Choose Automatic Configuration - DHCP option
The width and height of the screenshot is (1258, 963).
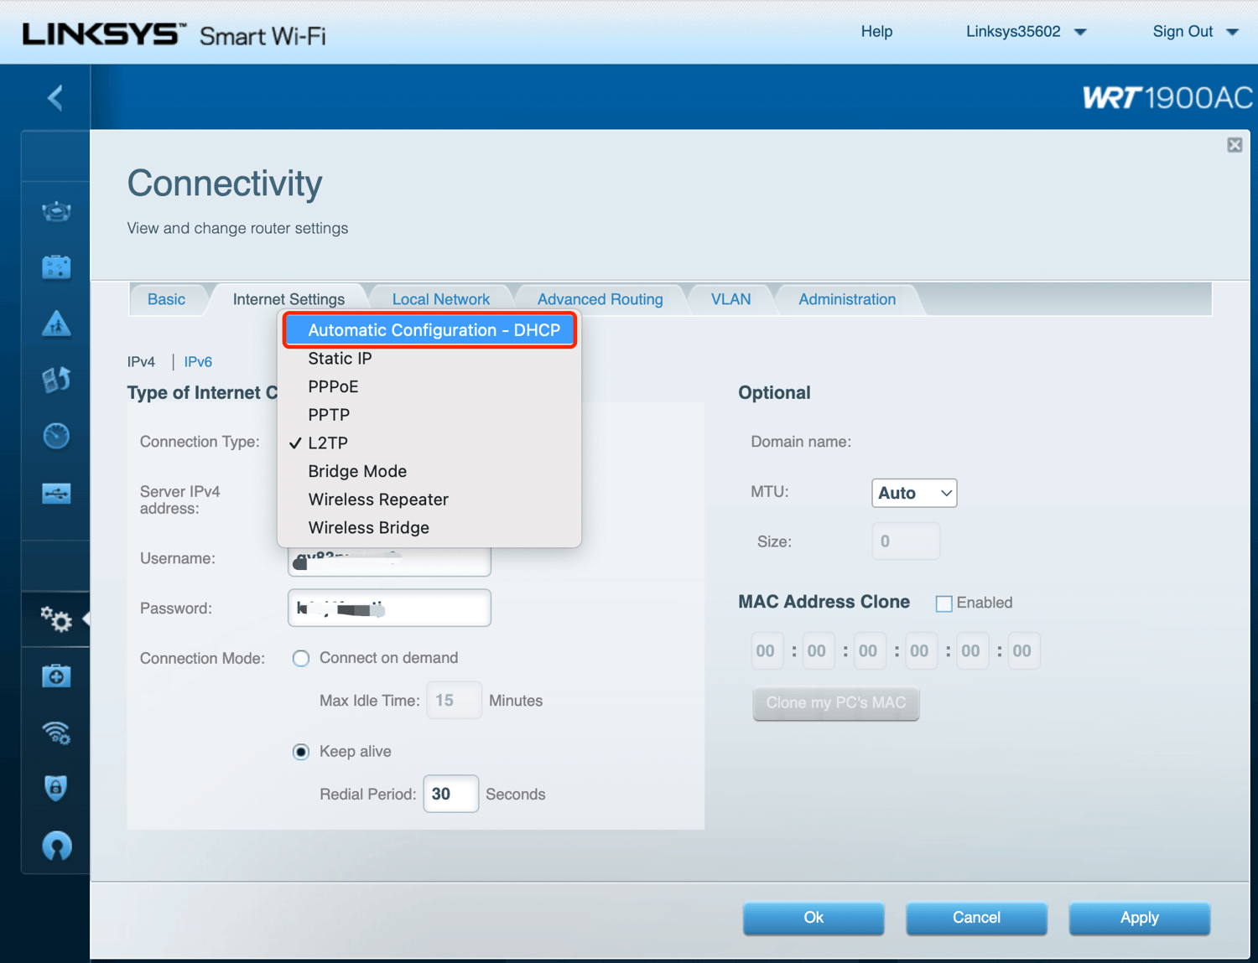pos(433,330)
